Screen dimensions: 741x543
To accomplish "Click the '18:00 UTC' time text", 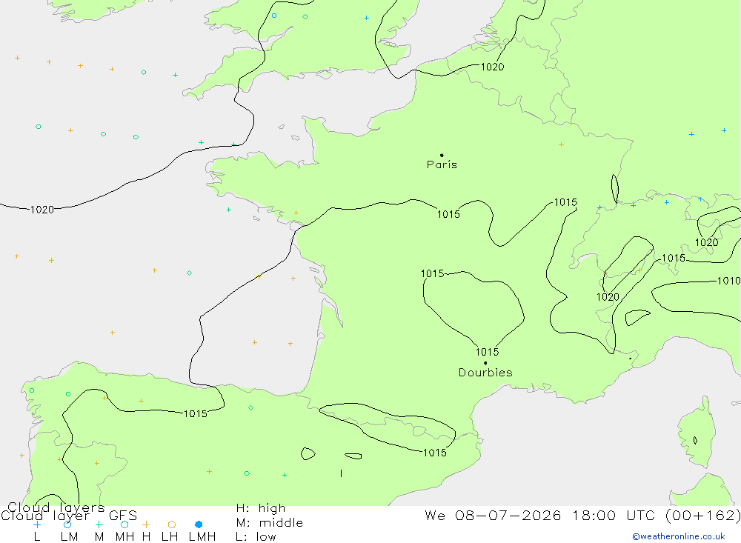I will (614, 515).
